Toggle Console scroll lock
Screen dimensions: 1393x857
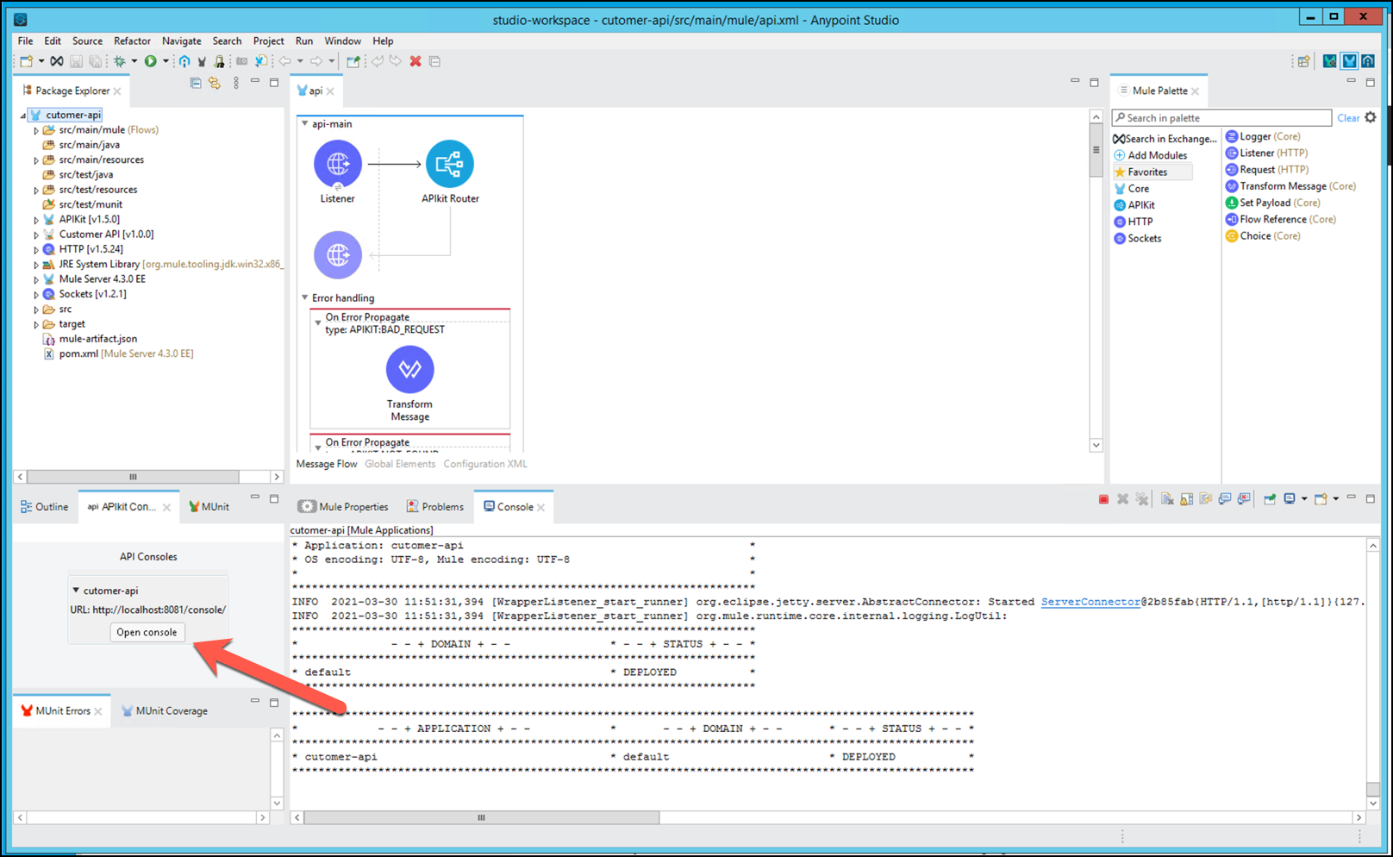(x=1186, y=499)
